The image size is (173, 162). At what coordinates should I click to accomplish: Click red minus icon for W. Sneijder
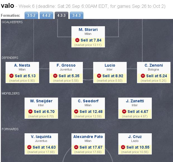coord(29,112)
